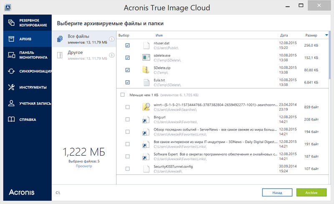Viewport: 334px width, 204px height.
Task: Uncheck the sdelete.exe checkbox
Action: point(128,58)
